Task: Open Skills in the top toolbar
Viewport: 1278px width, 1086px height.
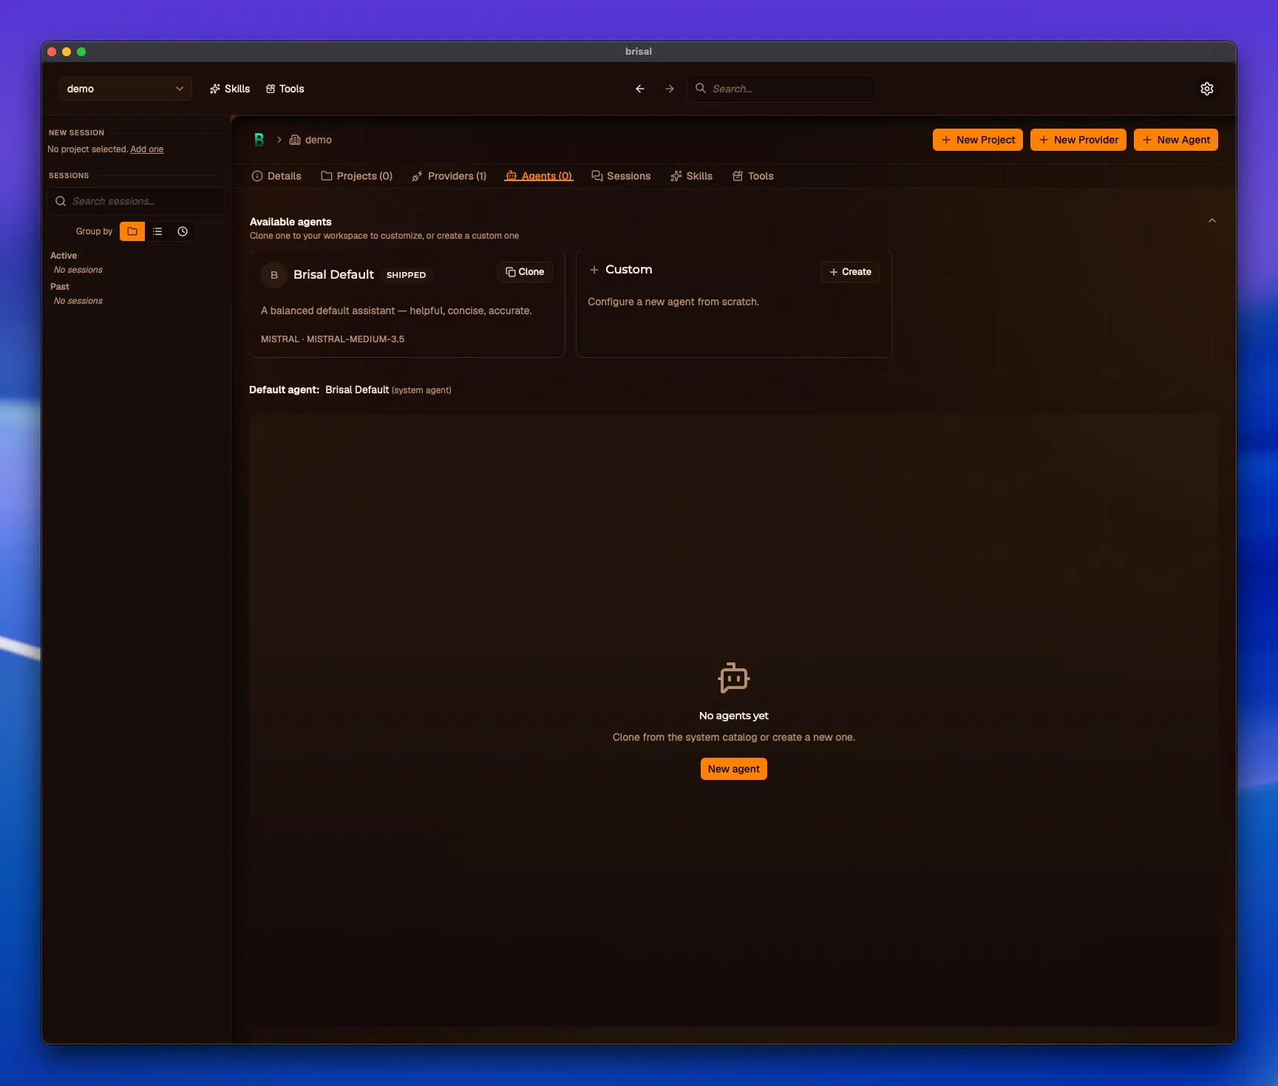Action: coord(230,89)
